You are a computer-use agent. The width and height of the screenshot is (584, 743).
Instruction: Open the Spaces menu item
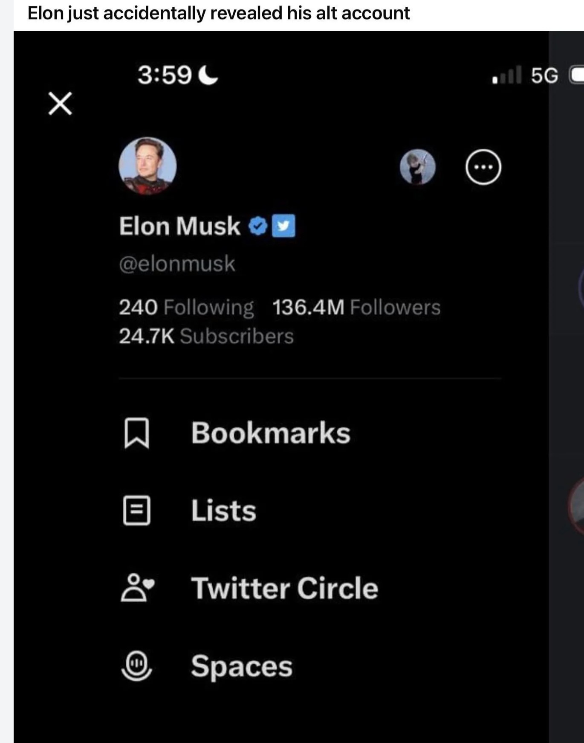tap(242, 666)
